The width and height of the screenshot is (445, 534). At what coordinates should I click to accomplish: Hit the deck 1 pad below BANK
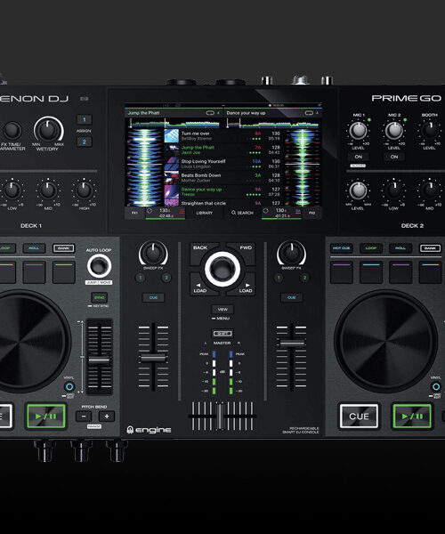click(64, 271)
